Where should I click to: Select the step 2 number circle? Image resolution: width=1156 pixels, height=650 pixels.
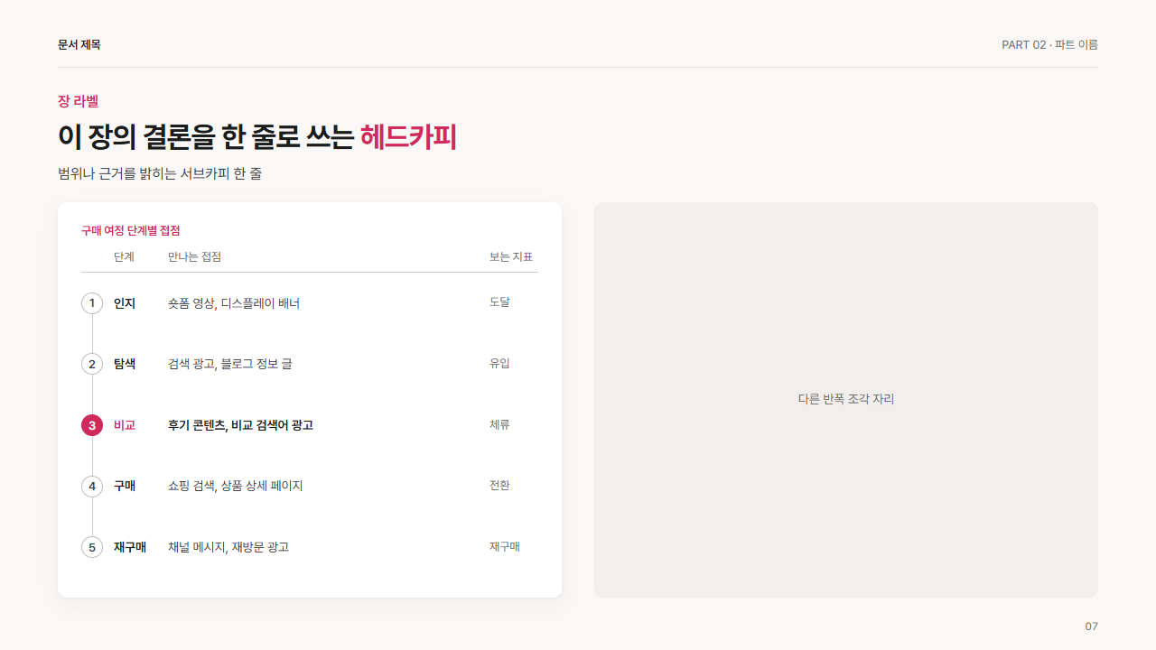pyautogui.click(x=92, y=364)
